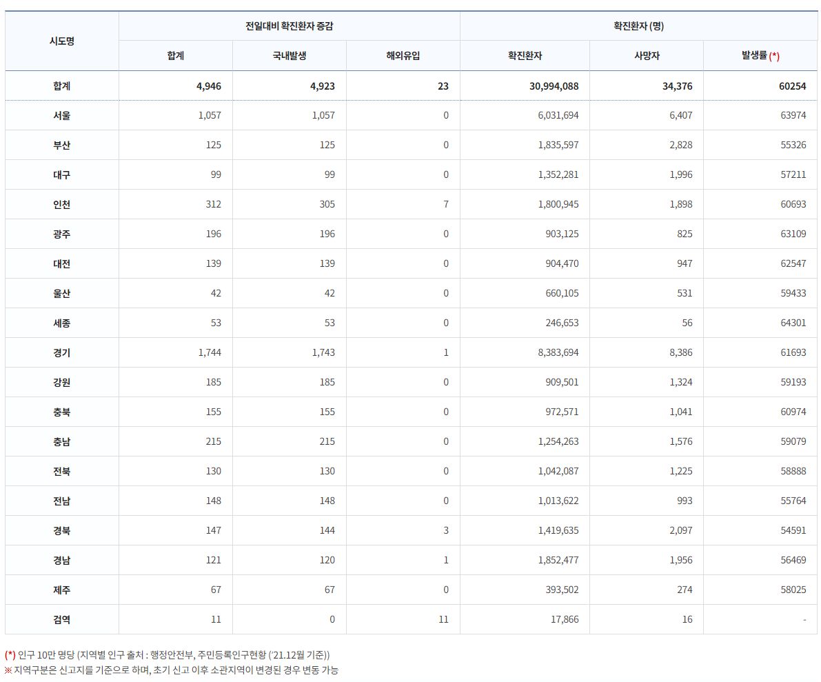Click the 지역구분 reporting-location note
Screen dimensions: 821x682
click(x=171, y=670)
